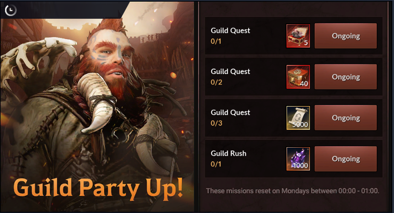394x213 pixels.
Task: Click the 0/1 progress under Guild Rush
Action: pos(216,164)
